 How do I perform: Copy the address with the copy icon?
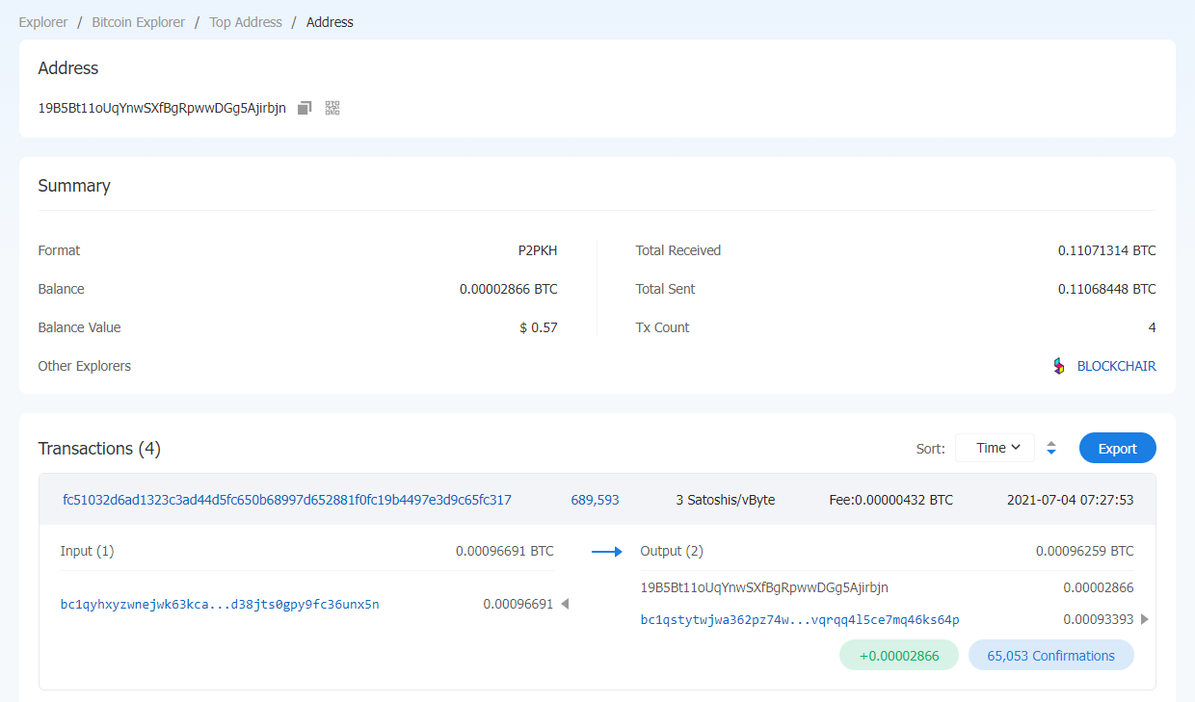[305, 108]
